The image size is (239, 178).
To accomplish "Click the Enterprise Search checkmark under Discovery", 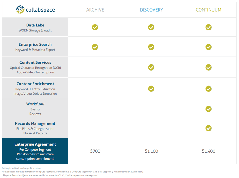I will pos(151,47).
